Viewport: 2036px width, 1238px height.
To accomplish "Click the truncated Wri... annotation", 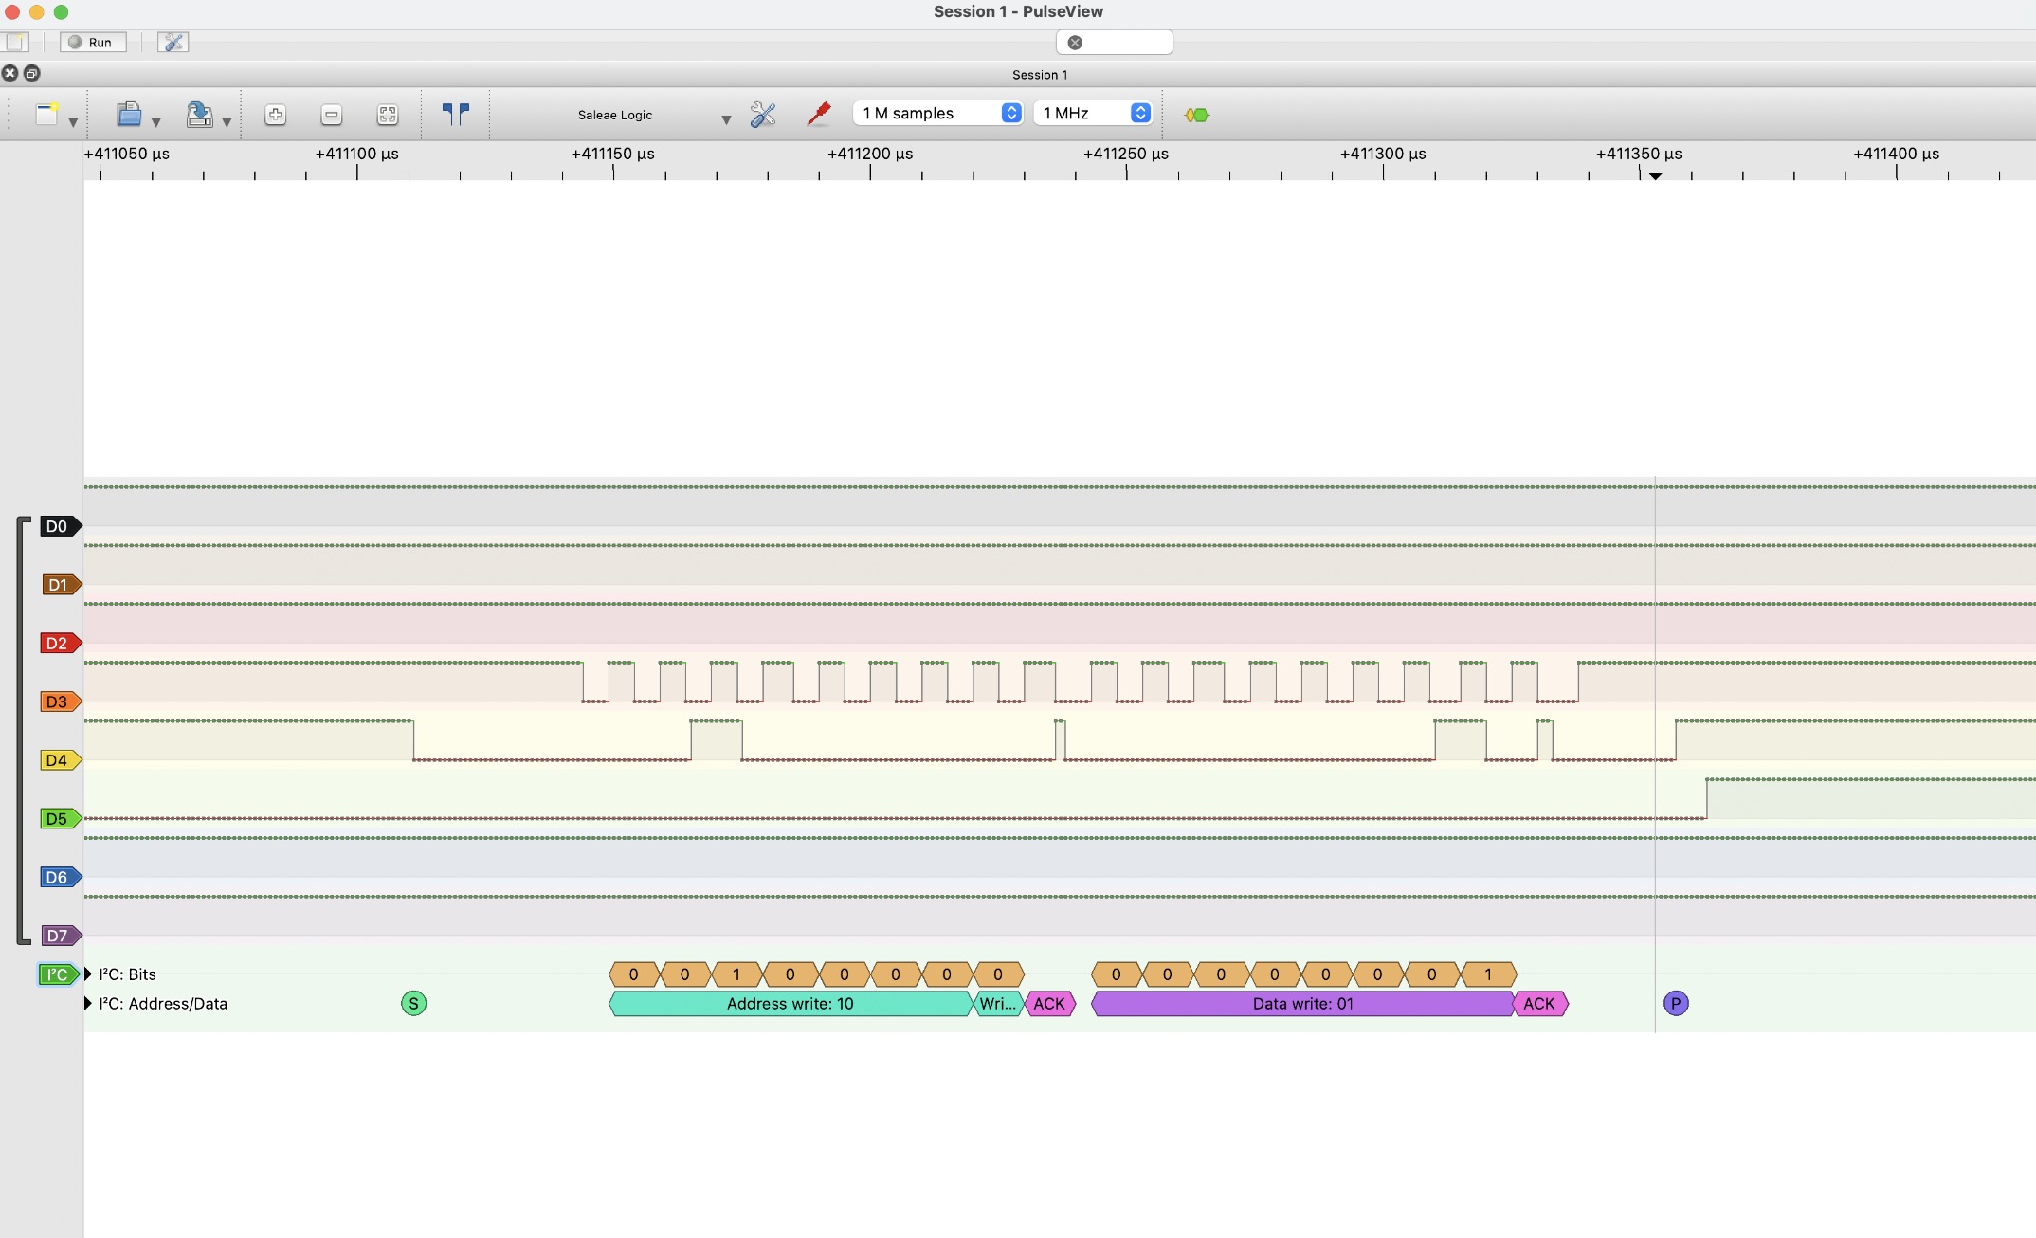I will 998,1004.
